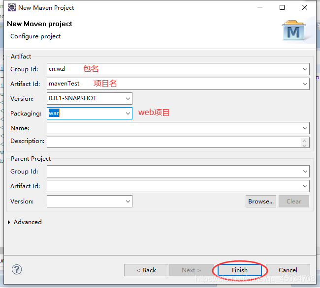The width and height of the screenshot is (320, 288).
Task: Click the Browse... button
Action: [x=261, y=201]
